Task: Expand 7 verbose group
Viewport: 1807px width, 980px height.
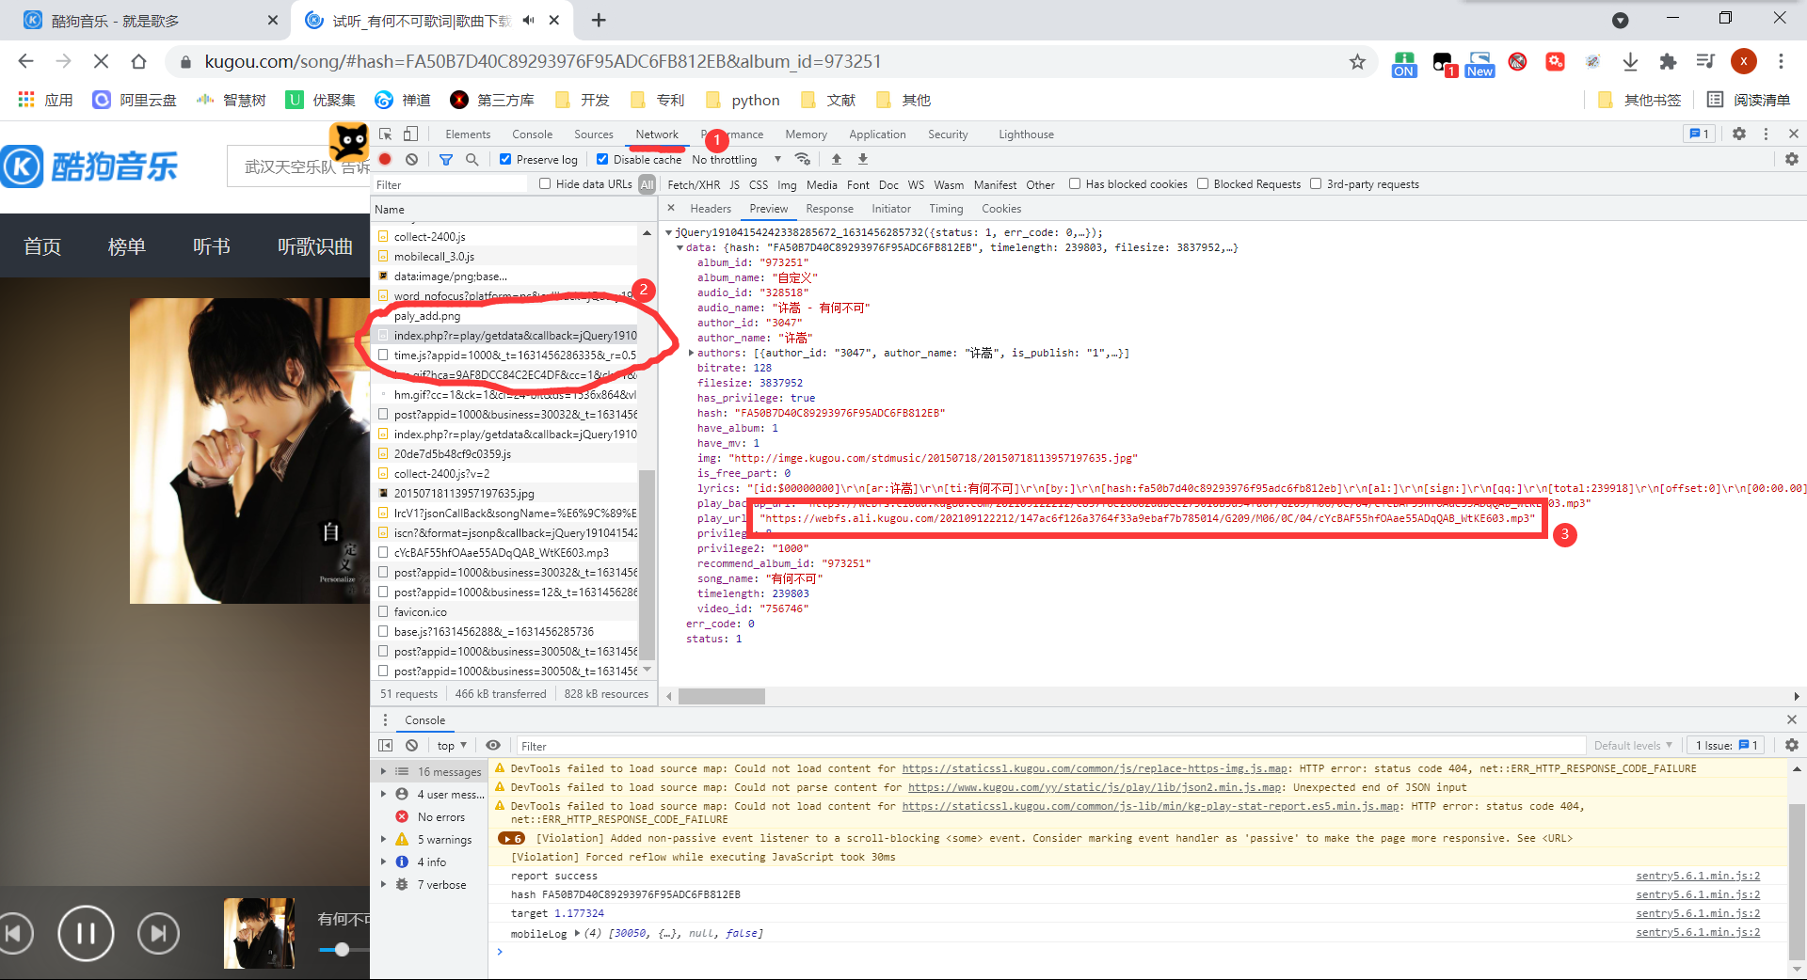Action: point(383,885)
